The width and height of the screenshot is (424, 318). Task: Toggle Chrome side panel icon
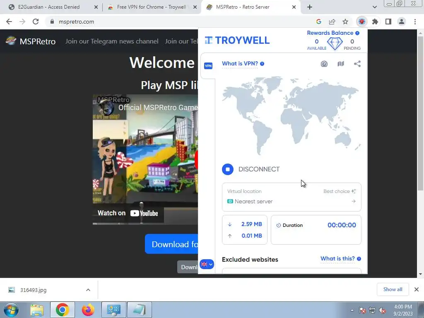click(388, 22)
